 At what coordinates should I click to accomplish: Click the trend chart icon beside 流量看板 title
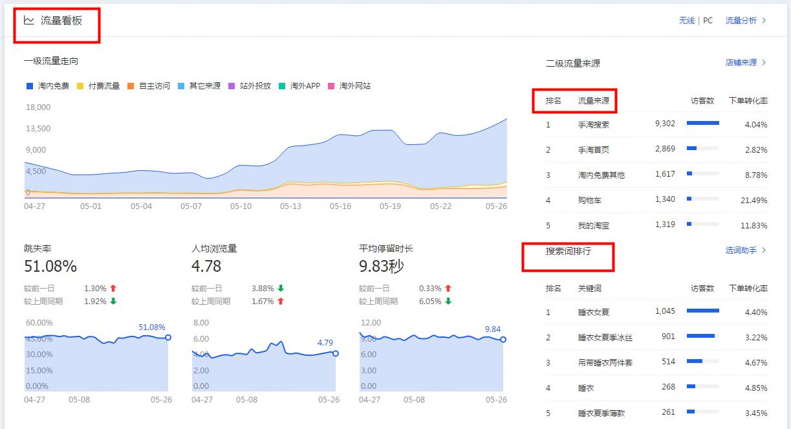pyautogui.click(x=28, y=19)
